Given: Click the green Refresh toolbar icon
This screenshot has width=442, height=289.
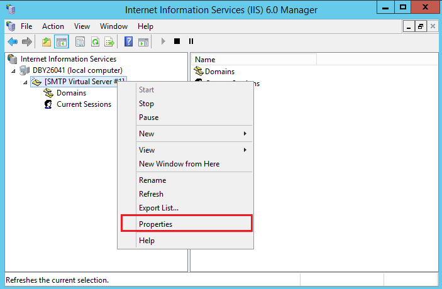Looking at the screenshot, I should click(x=96, y=41).
